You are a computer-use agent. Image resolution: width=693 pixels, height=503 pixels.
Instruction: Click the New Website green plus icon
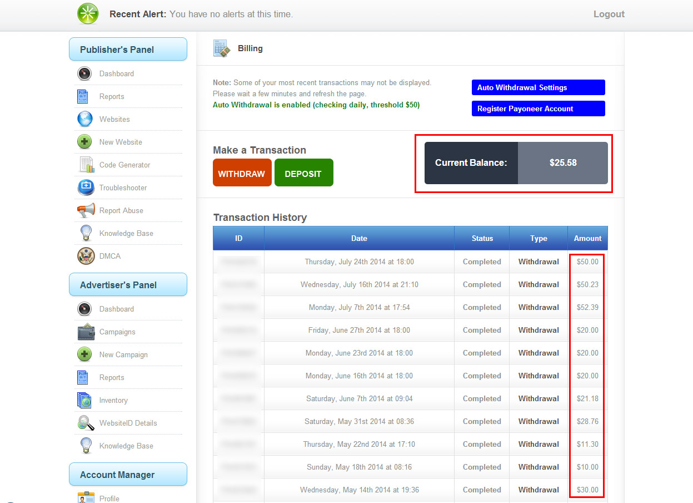click(x=84, y=142)
